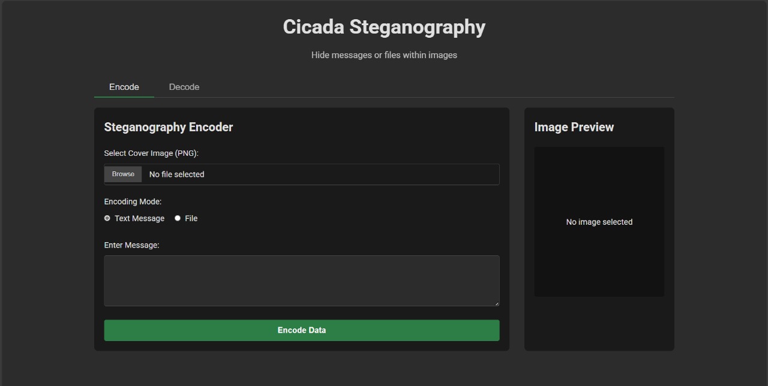Click the 'File' label next to radio
Screen dimensions: 768x386
click(x=191, y=218)
